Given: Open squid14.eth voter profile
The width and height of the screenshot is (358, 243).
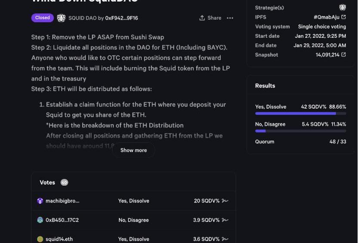Looking at the screenshot, I should tap(59, 239).
